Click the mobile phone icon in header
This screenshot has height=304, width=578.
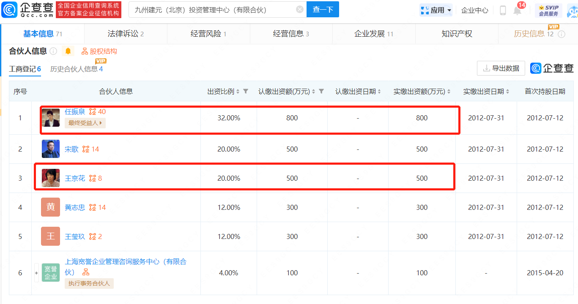503,11
